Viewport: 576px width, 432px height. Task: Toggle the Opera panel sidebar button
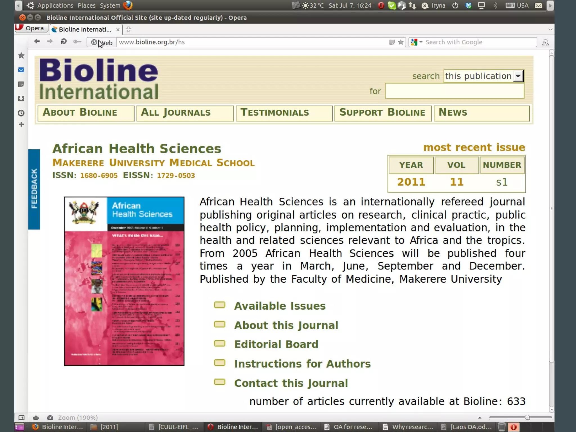(x=21, y=418)
